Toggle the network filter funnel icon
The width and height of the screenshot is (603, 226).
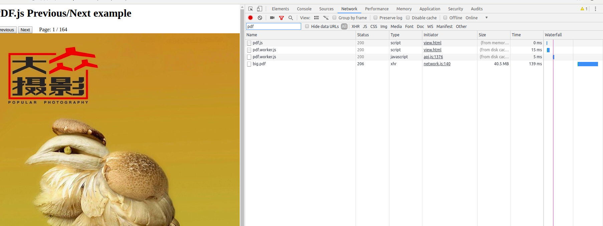tap(281, 18)
